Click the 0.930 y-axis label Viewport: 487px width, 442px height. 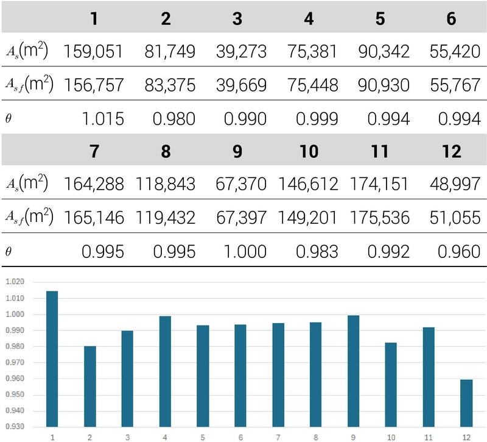coord(18,427)
